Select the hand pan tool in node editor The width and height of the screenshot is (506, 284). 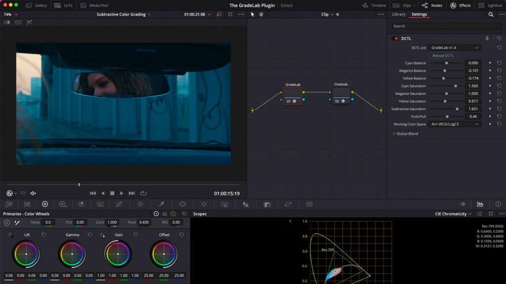261,14
